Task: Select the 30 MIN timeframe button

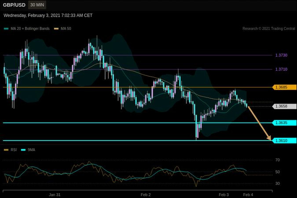Action: click(37, 5)
